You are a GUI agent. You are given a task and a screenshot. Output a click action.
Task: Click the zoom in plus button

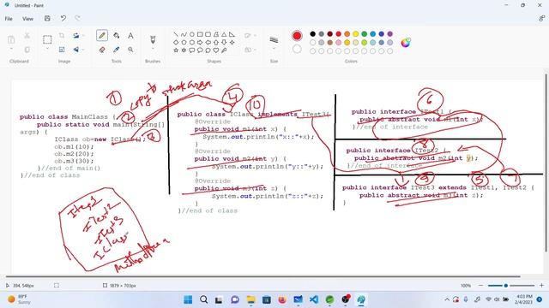[x=541, y=285]
